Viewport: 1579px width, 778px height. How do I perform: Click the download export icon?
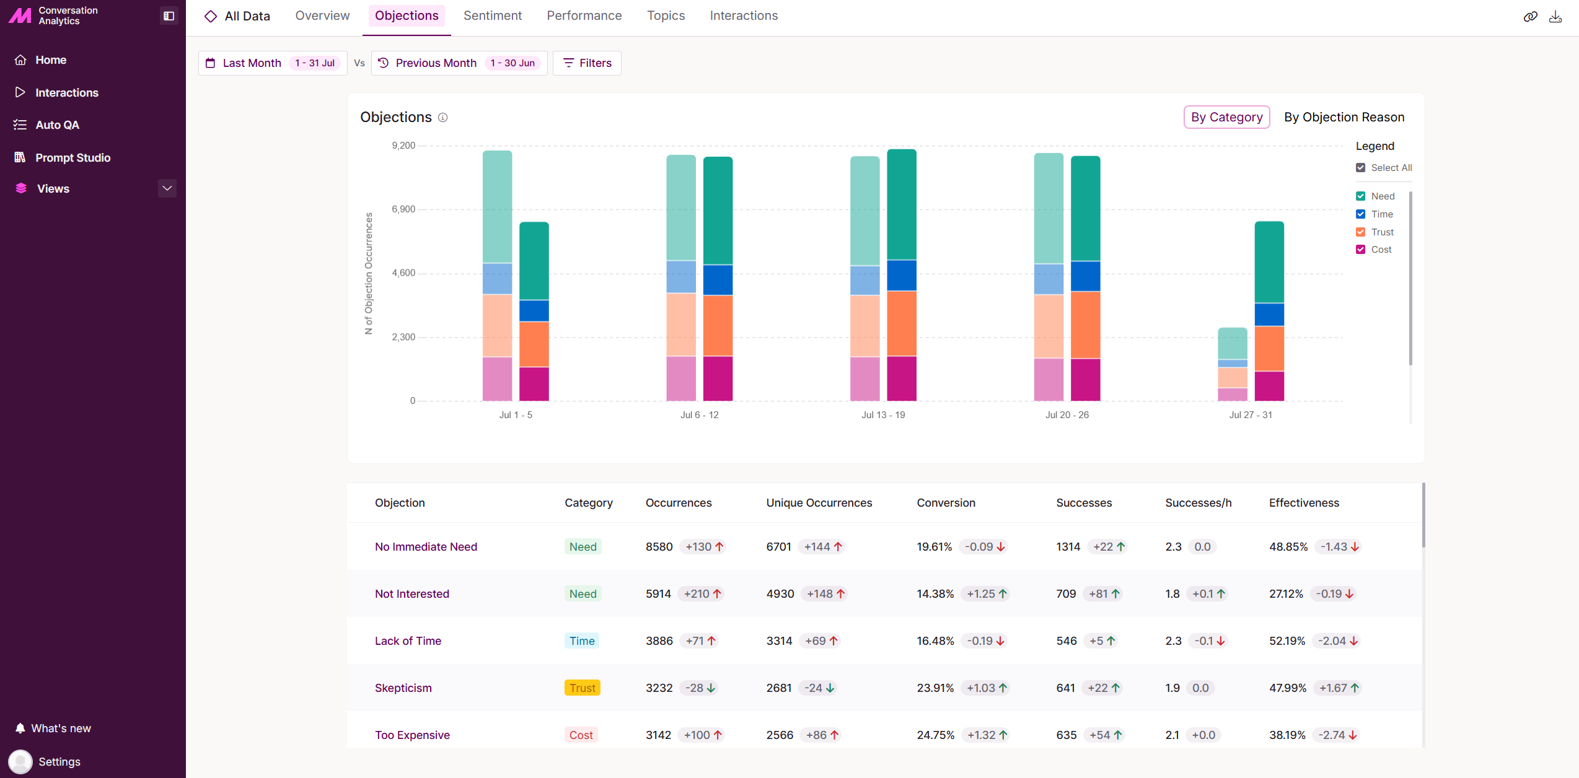click(x=1555, y=17)
